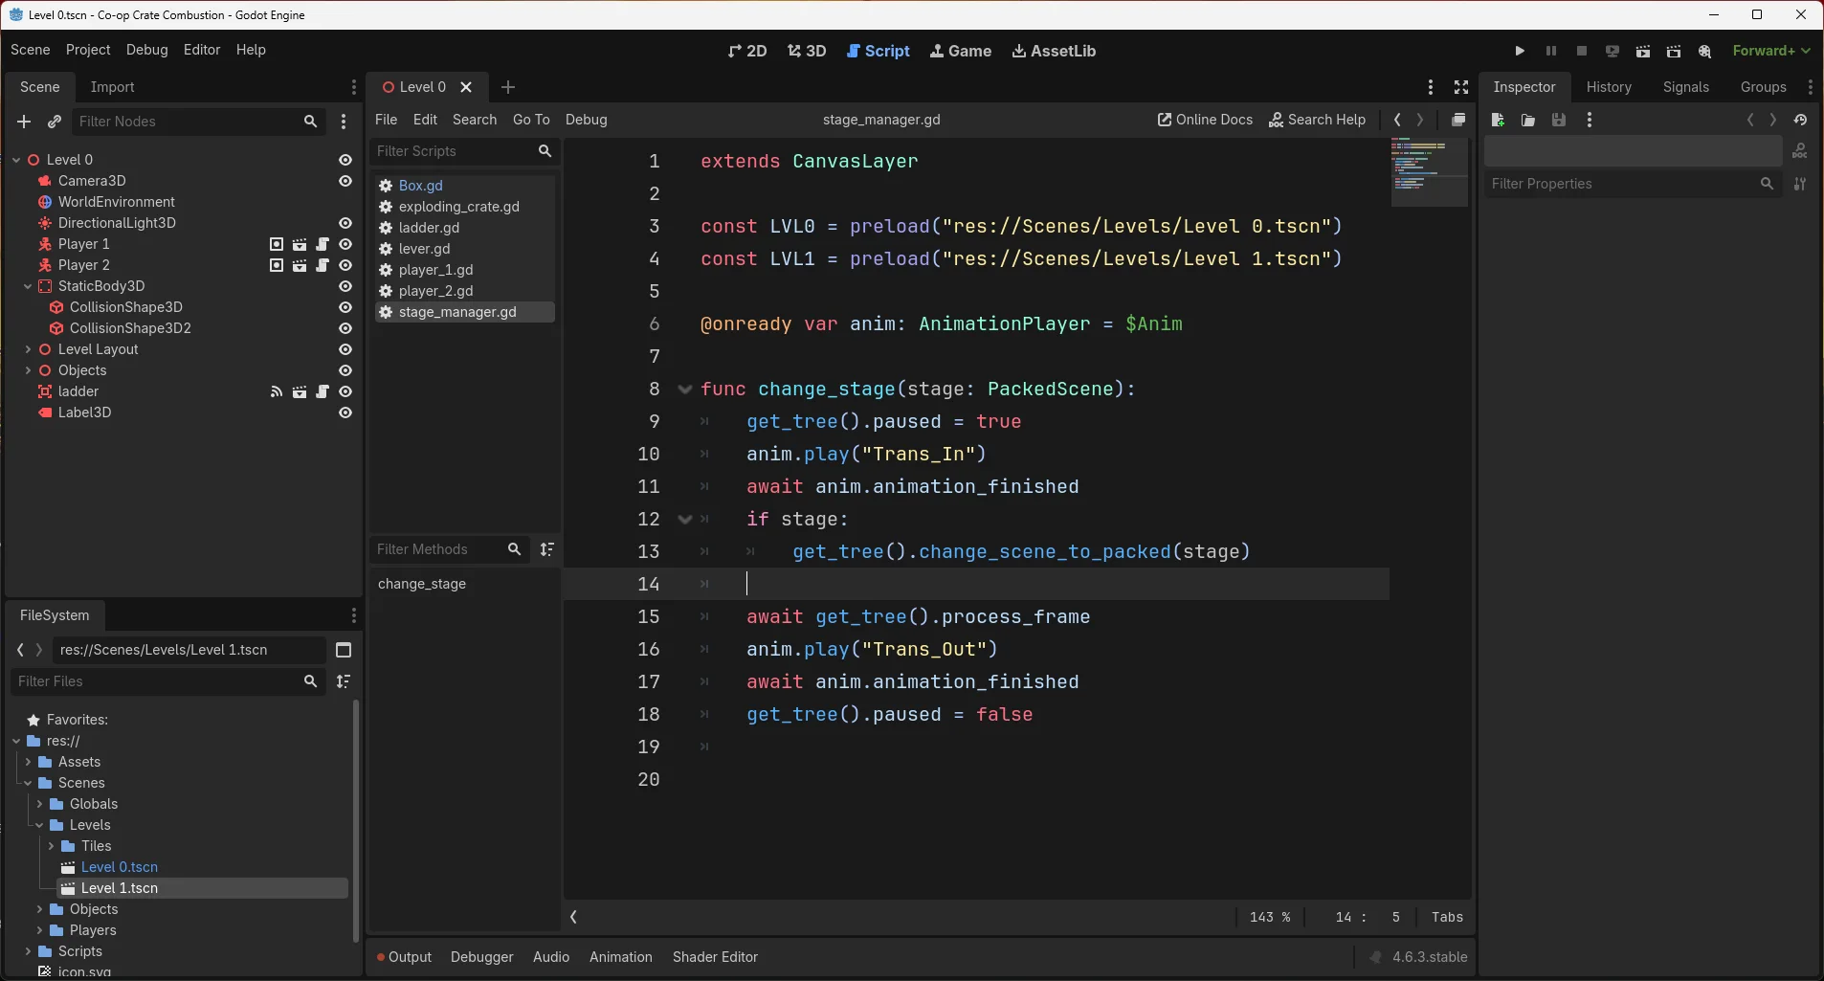Open the Shader Editor bottom panel

(x=715, y=957)
